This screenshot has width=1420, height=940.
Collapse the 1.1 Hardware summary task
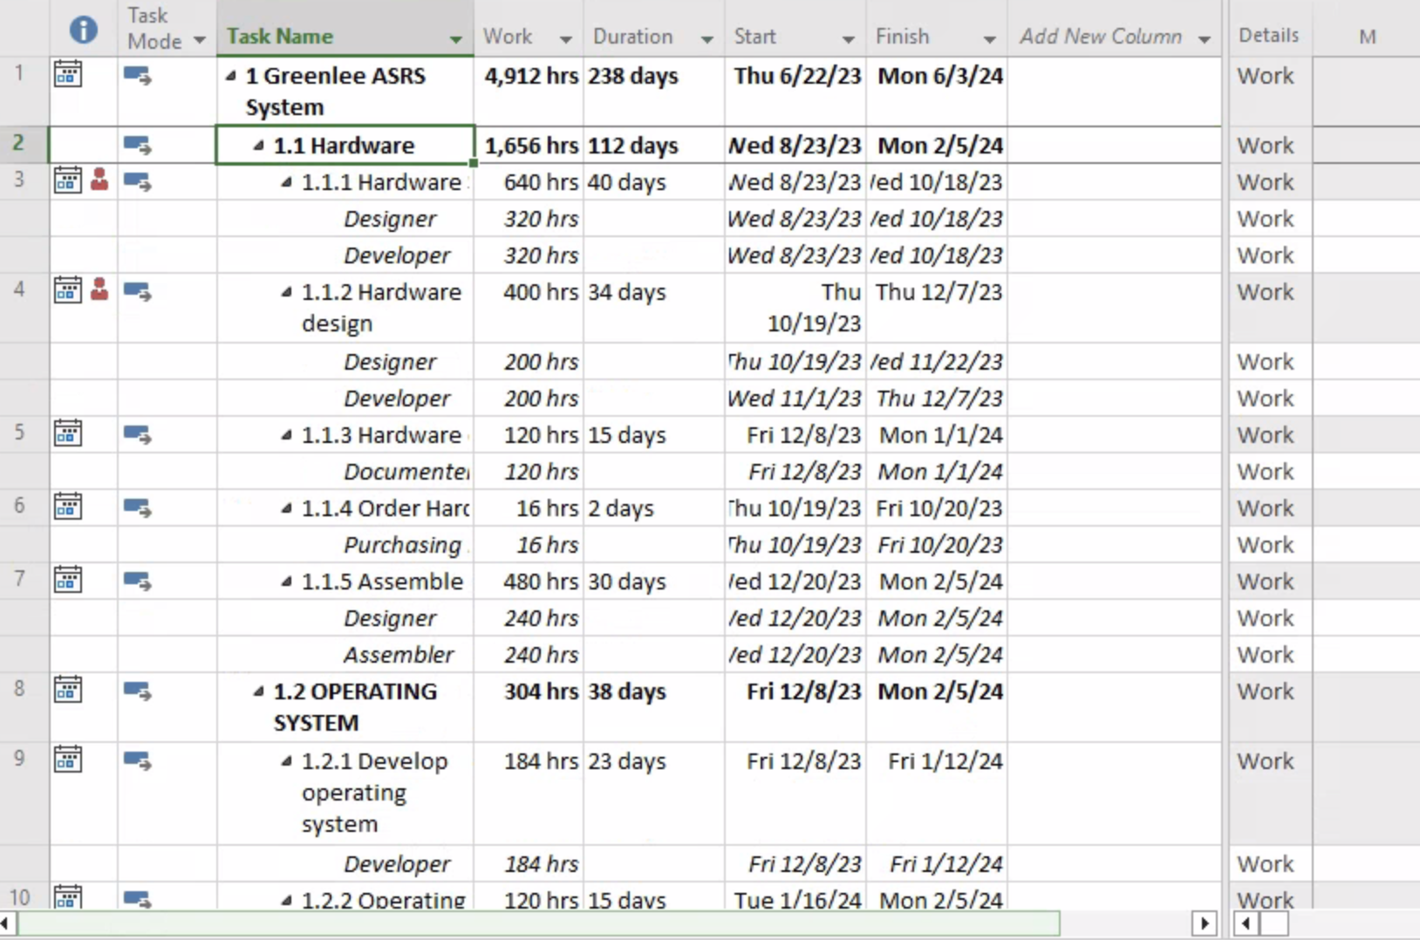(259, 146)
